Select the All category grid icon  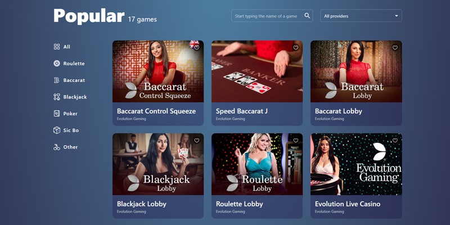[57, 47]
